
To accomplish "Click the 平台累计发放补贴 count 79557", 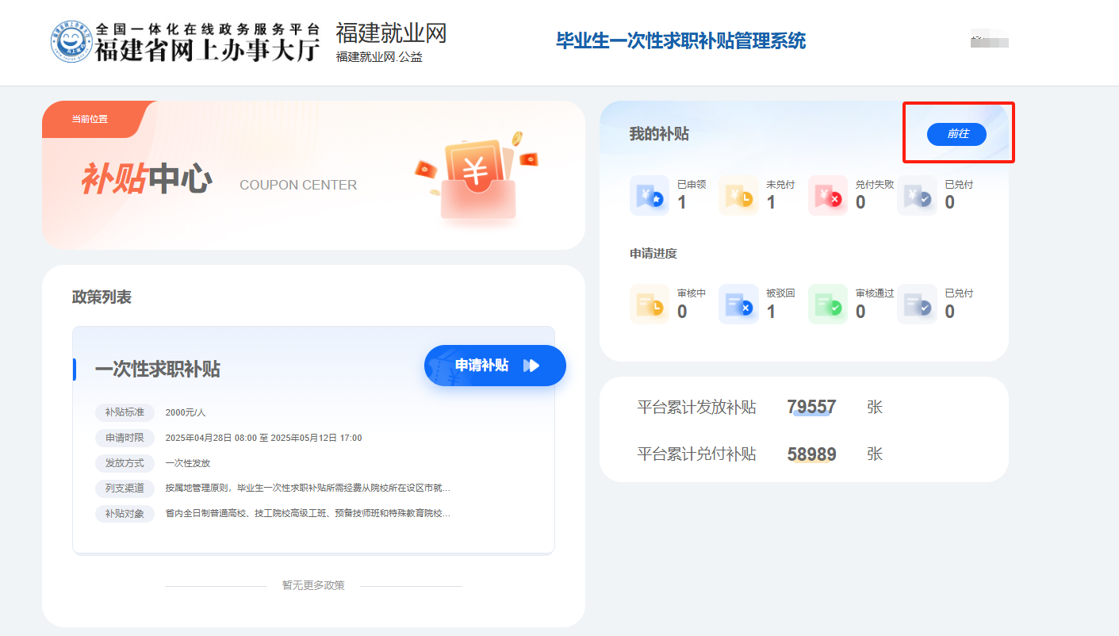I will tap(811, 408).
